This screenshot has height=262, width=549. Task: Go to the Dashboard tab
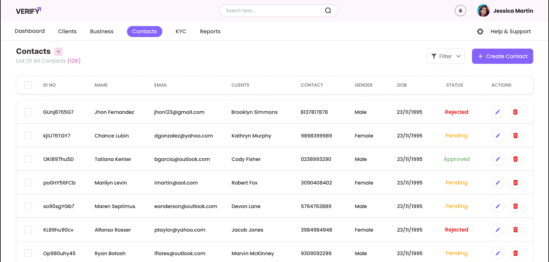pyautogui.click(x=30, y=31)
